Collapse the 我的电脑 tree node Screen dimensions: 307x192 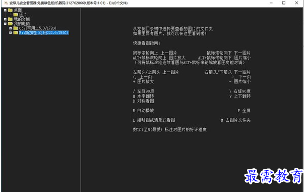point(5,24)
